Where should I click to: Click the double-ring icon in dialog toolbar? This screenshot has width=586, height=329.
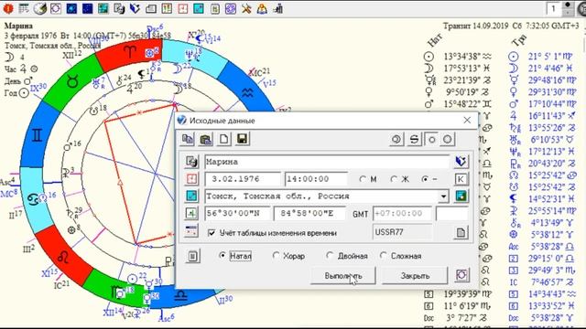(396, 139)
